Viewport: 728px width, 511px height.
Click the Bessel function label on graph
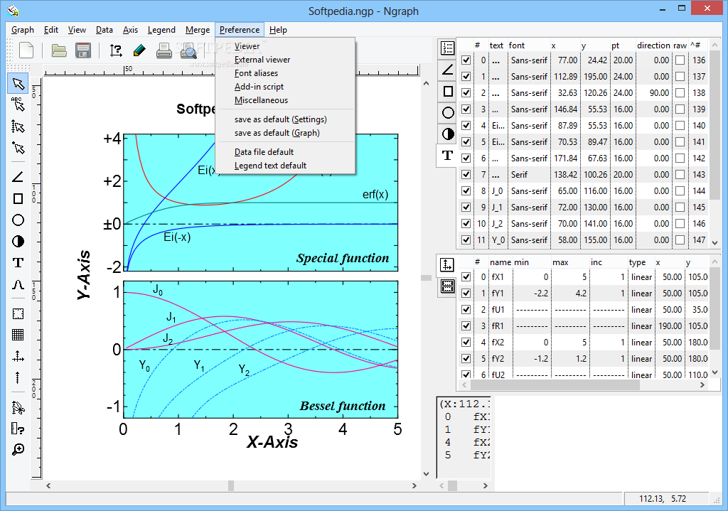(343, 406)
